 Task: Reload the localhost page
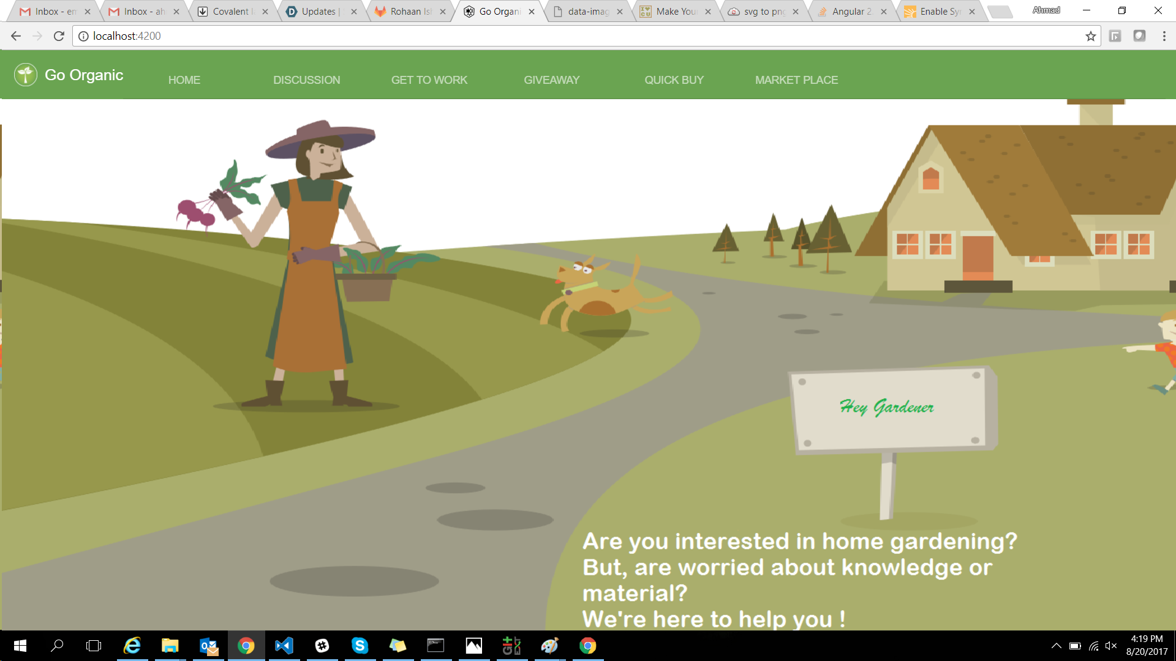(x=59, y=36)
